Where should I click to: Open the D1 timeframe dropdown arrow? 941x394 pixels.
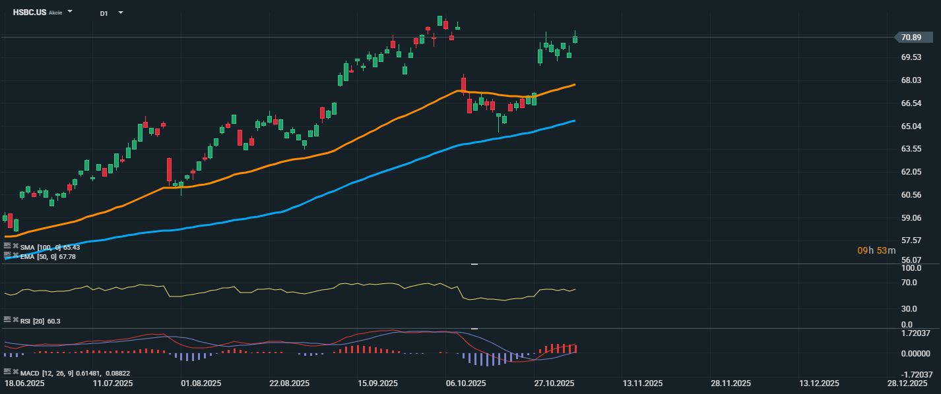pos(121,13)
